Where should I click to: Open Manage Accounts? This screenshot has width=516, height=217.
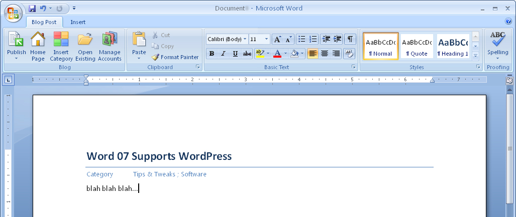coord(110,46)
